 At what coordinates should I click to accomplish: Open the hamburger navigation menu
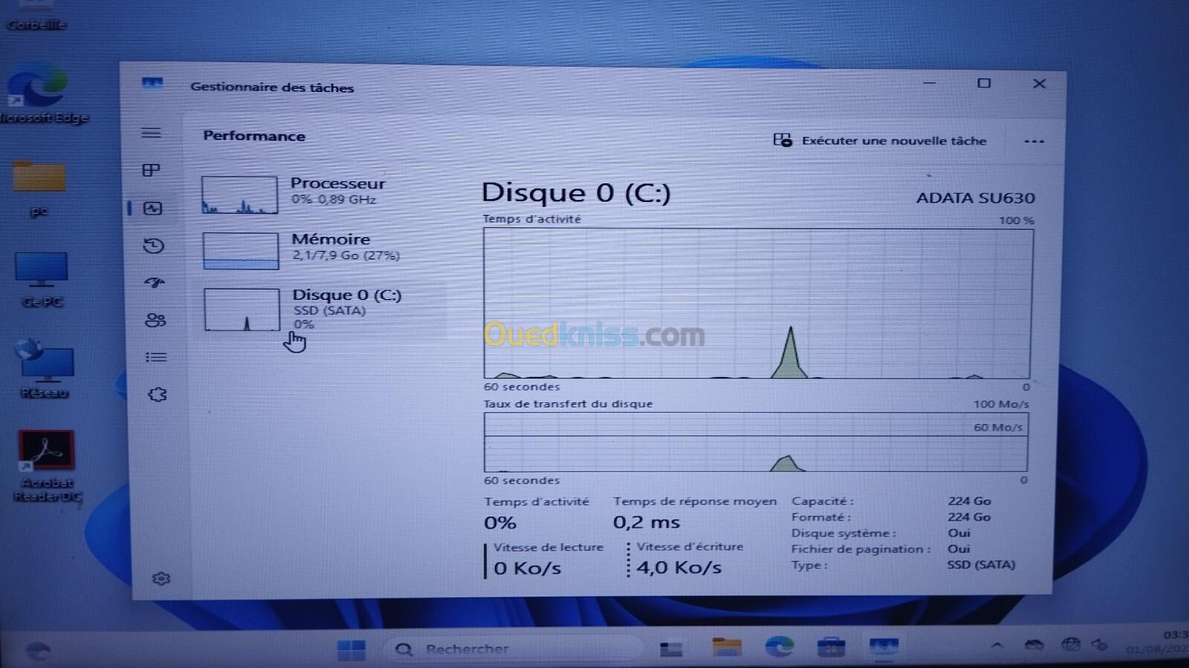click(151, 133)
